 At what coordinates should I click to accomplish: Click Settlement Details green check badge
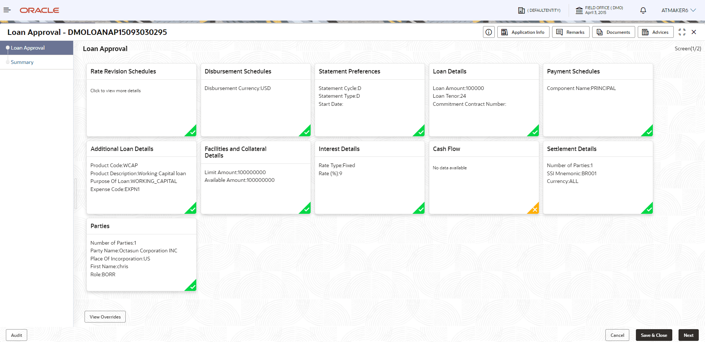(x=648, y=209)
